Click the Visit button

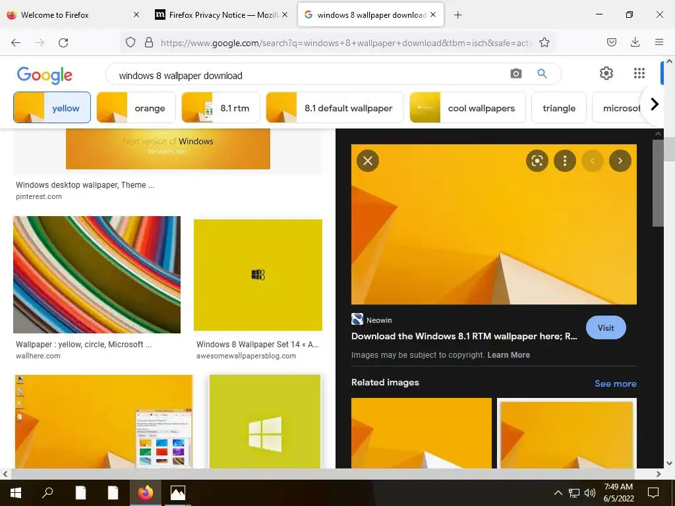(x=606, y=328)
